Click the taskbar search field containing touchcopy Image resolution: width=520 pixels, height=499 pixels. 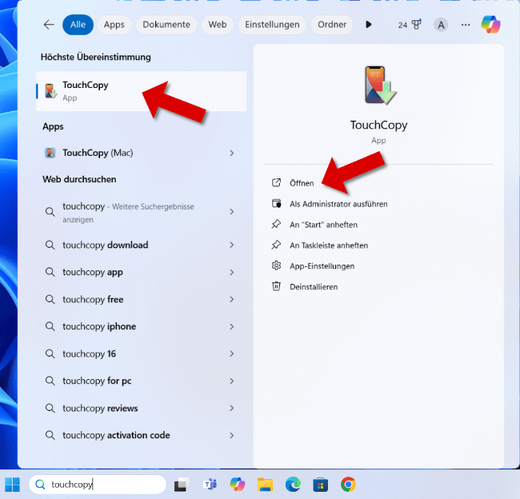click(x=98, y=485)
